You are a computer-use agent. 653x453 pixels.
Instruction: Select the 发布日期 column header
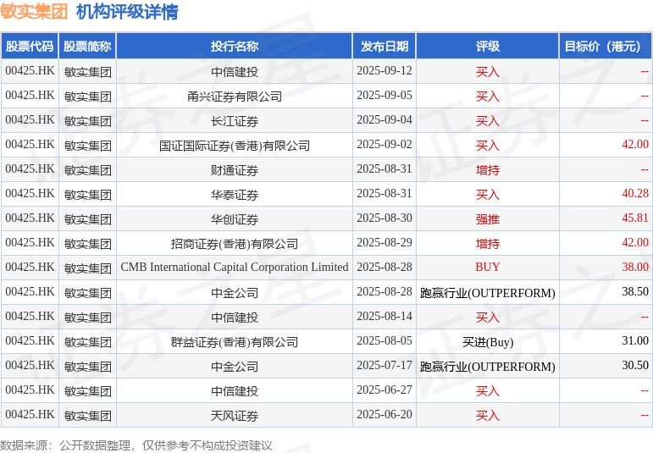point(385,47)
